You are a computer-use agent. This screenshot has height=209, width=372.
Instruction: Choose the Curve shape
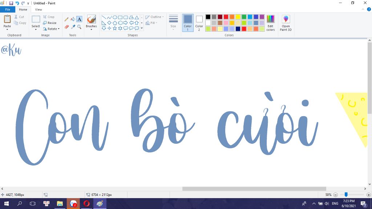click(x=109, y=17)
